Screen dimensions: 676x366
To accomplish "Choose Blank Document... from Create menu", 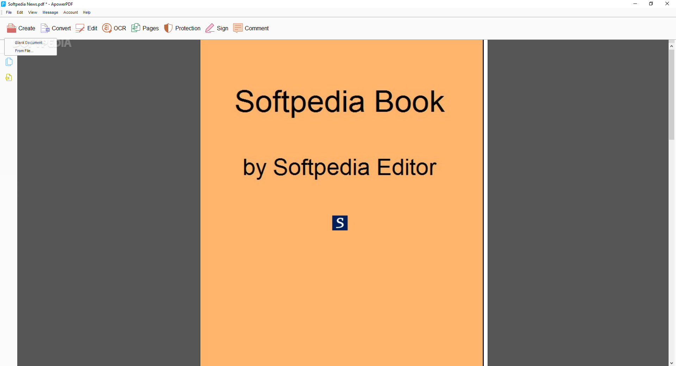I will (x=30, y=43).
